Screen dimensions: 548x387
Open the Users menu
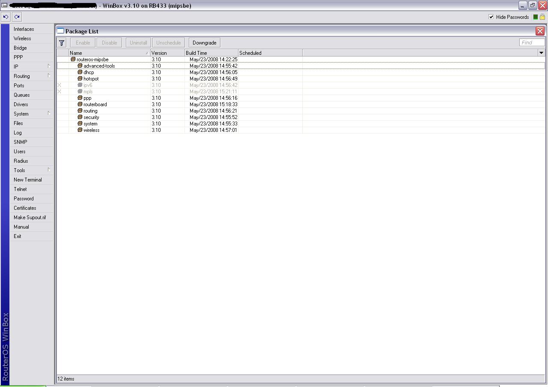[32, 152]
